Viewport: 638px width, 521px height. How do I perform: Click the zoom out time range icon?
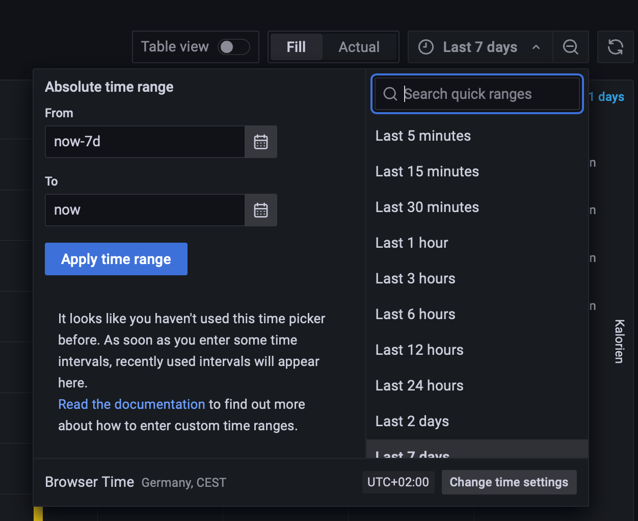[x=571, y=47]
